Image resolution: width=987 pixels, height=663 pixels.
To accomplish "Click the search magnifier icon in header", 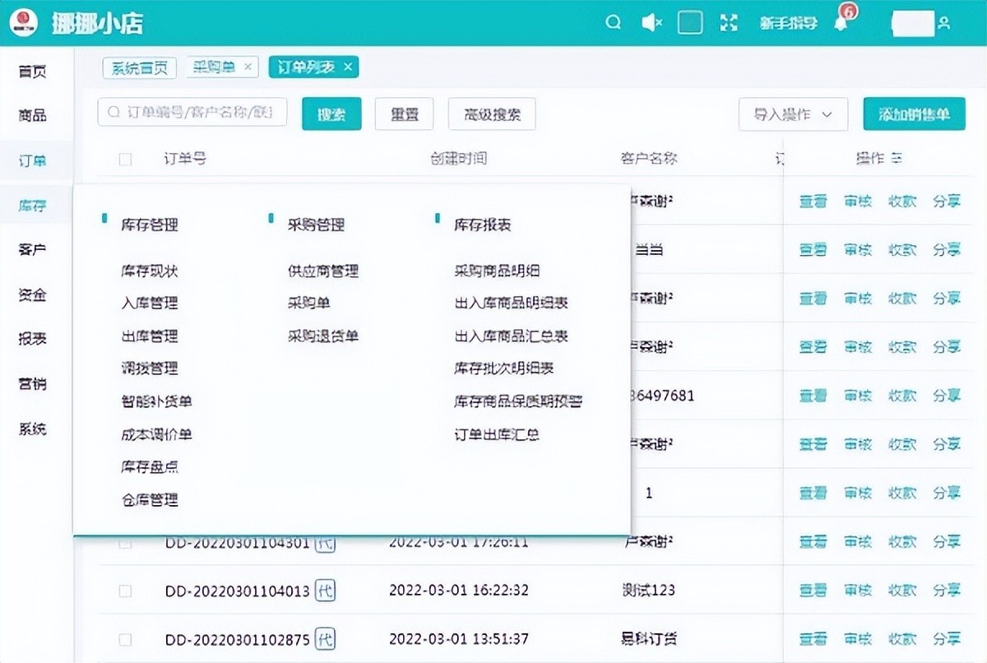I will click(x=613, y=23).
